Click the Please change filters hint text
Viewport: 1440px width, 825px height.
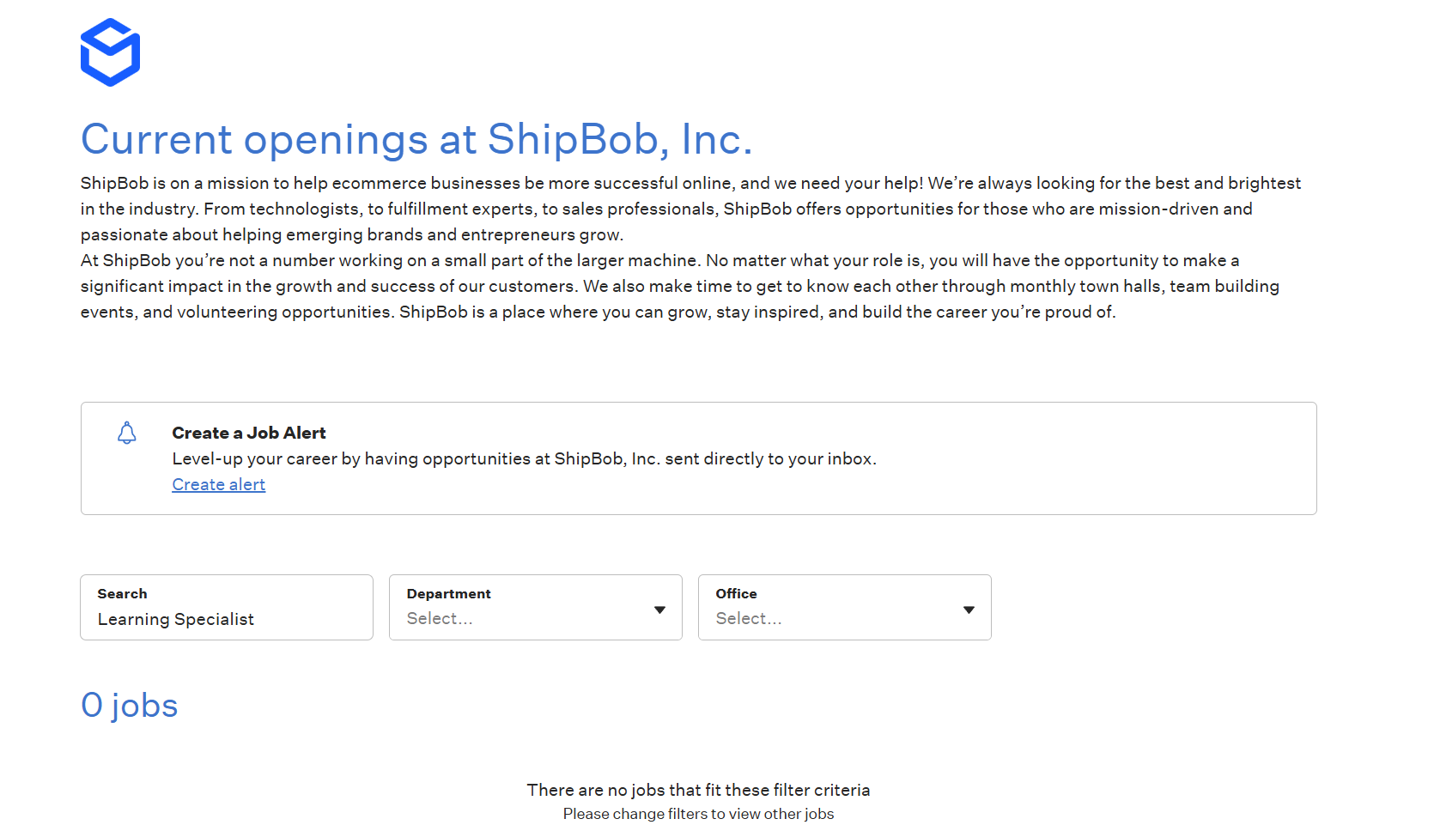pyautogui.click(x=699, y=814)
